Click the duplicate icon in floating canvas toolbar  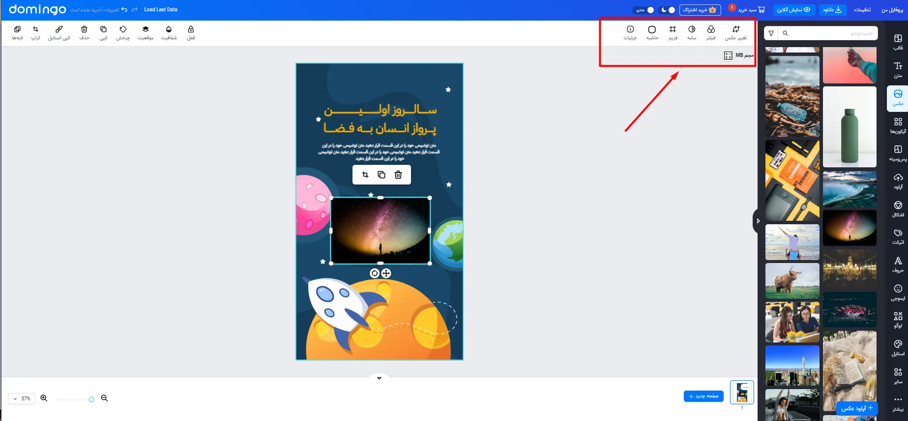(381, 175)
